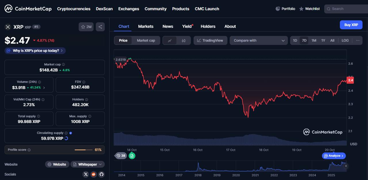Click "Why is XRP's price up today?"
This screenshot has height=180, width=368.
click(35, 51)
